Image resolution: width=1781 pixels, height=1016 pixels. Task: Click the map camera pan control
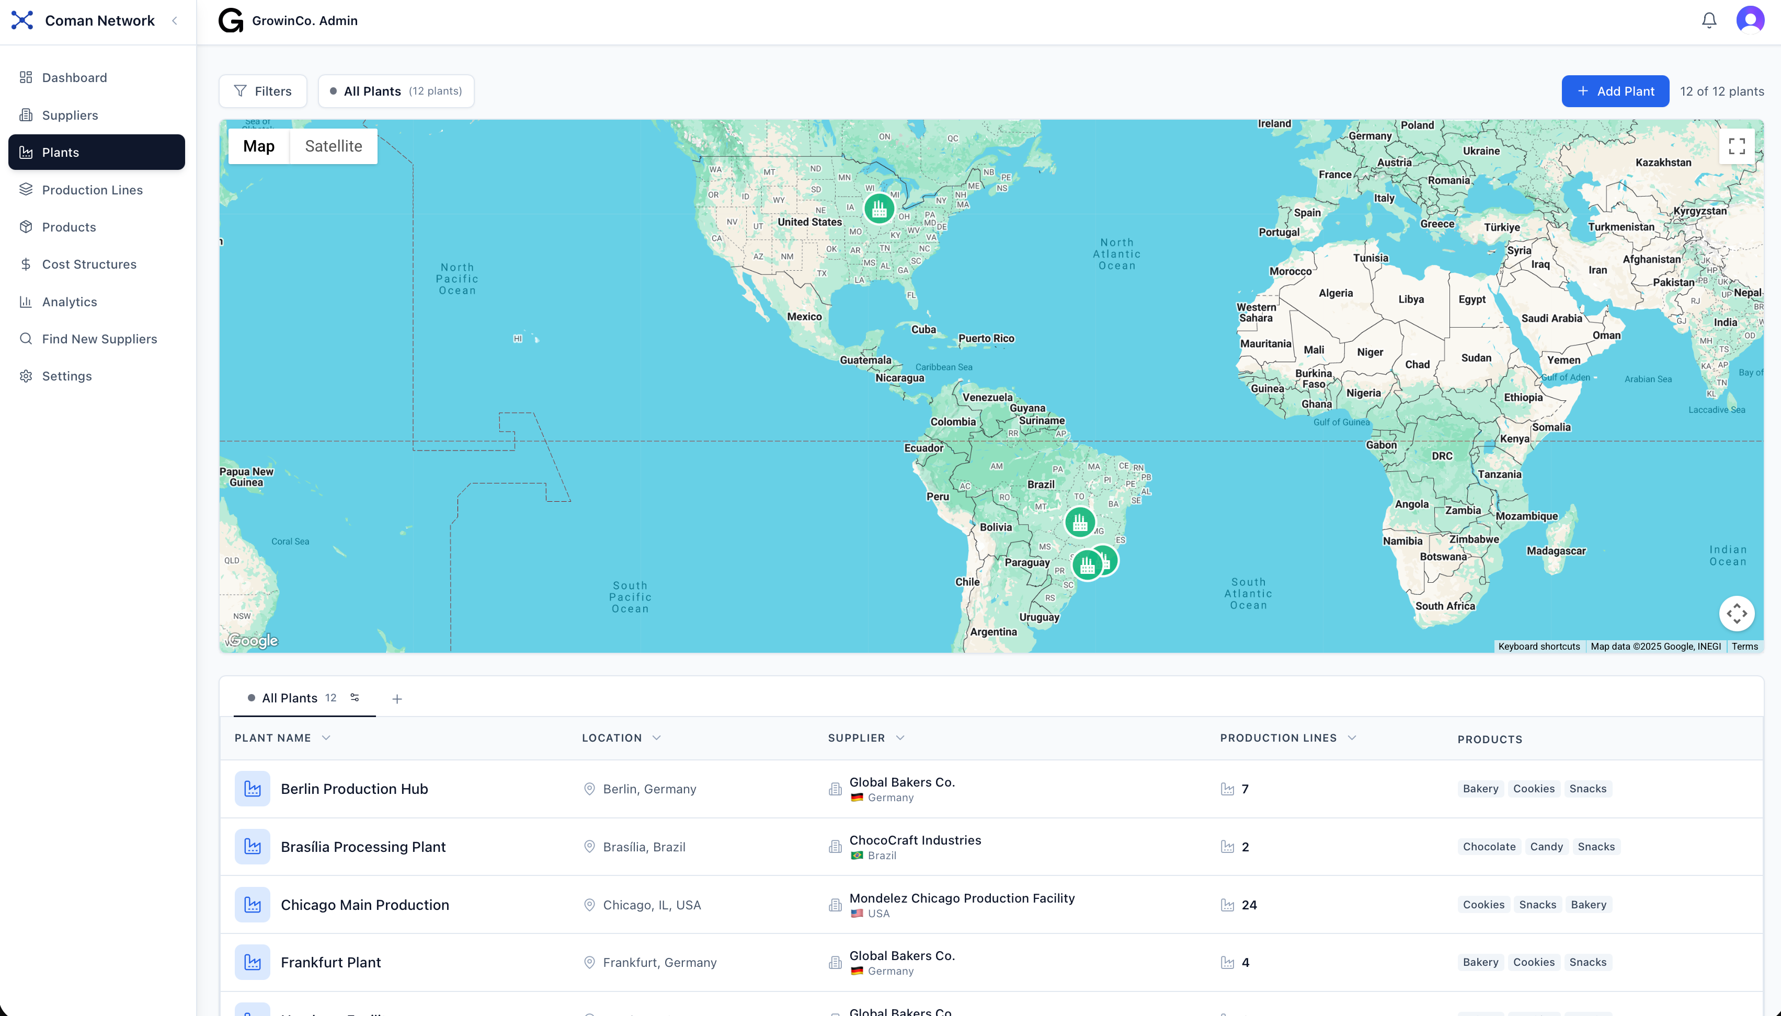tap(1737, 614)
